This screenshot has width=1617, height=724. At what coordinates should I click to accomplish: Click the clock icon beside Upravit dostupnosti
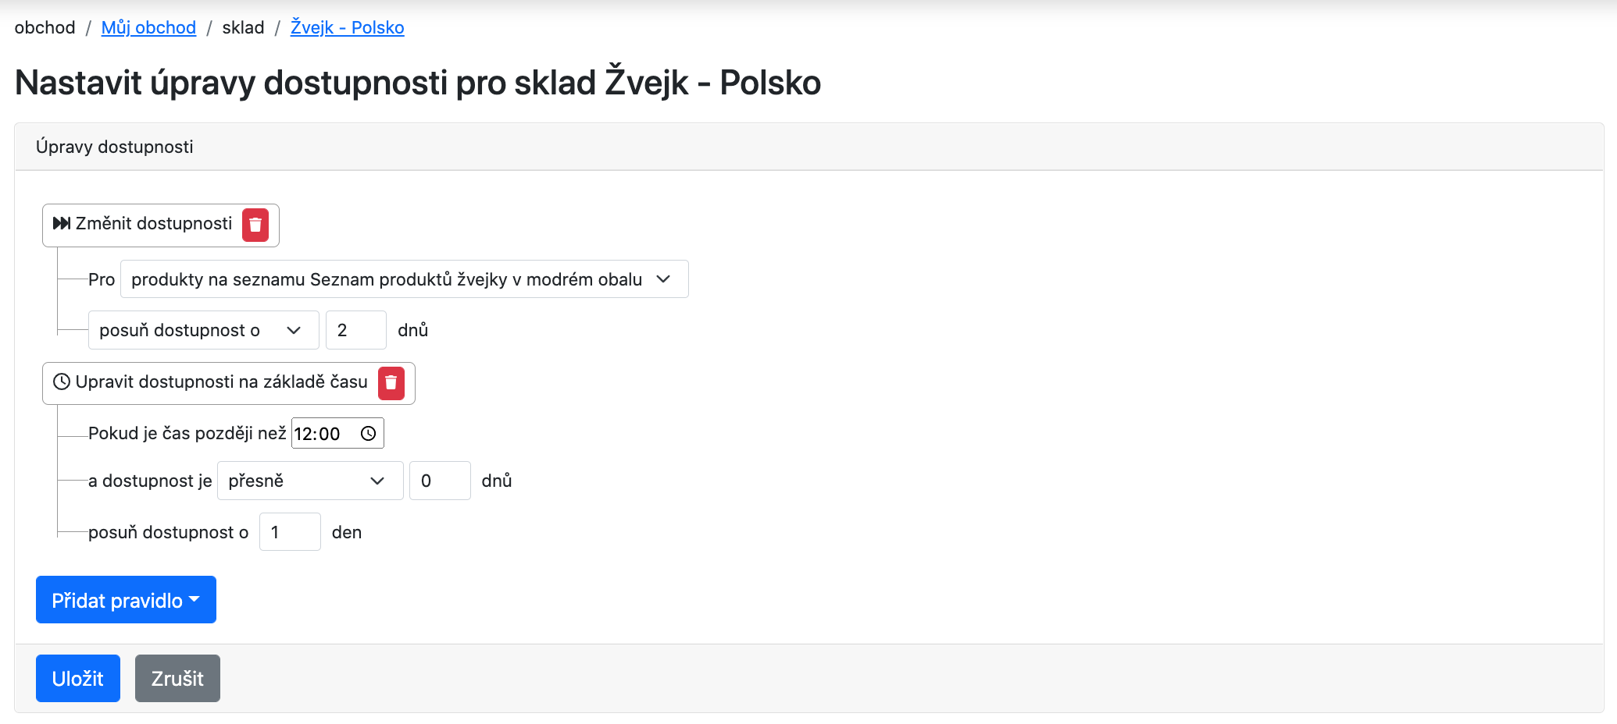62,382
